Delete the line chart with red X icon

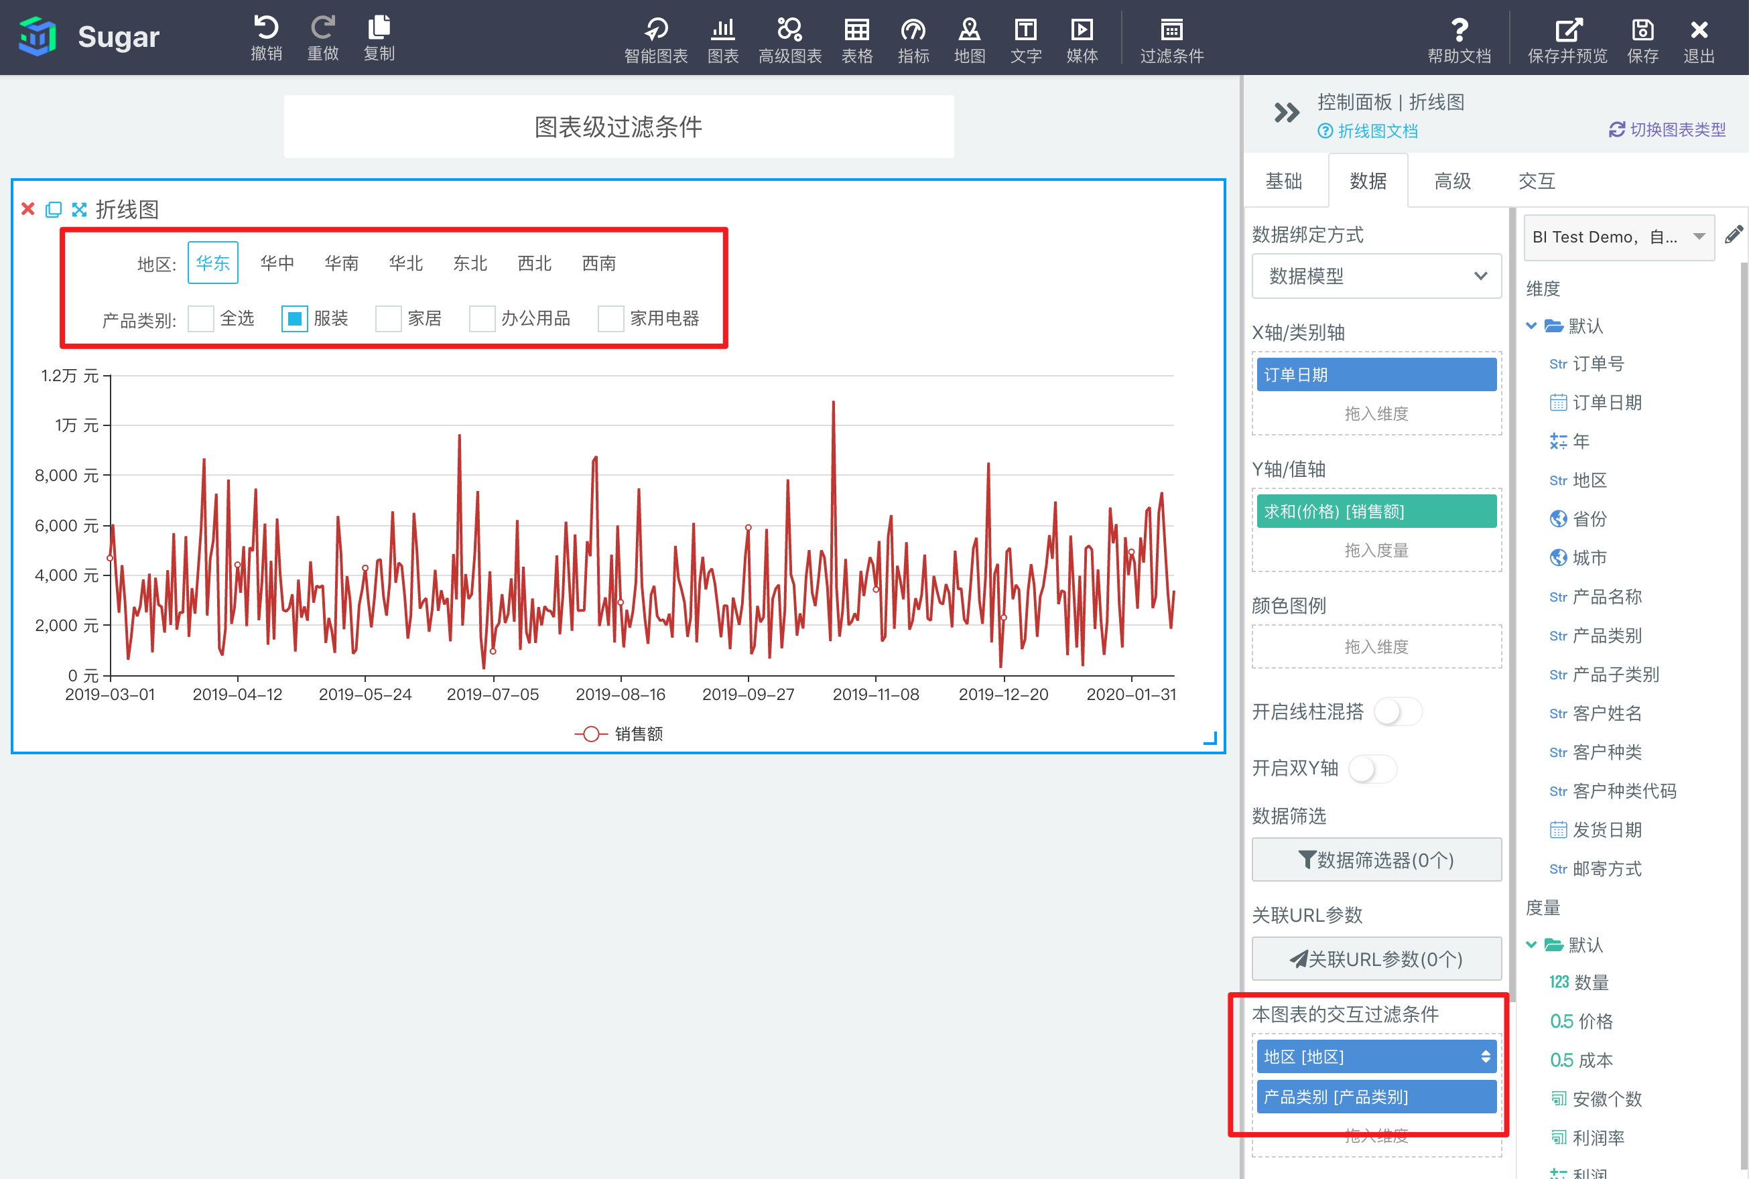pos(28,209)
